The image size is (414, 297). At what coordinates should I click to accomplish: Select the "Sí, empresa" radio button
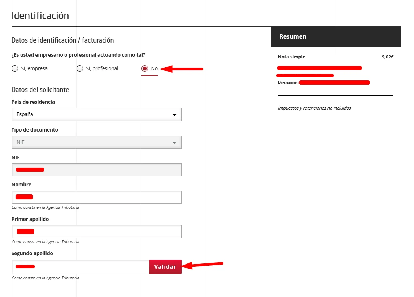pos(15,68)
